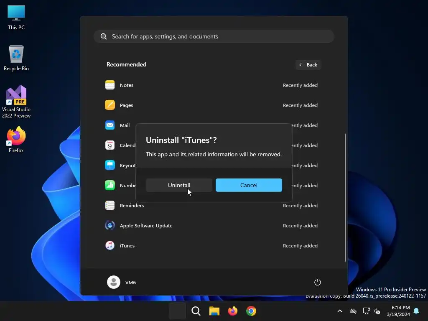The height and width of the screenshot is (321, 428).
Task: Open the Keynote app icon
Action: click(110, 166)
